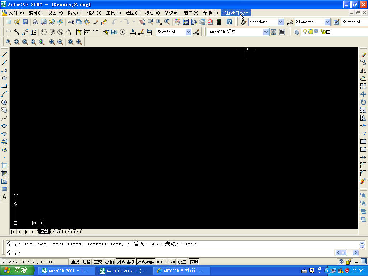
Task: Click the Erase modify tool
Action: [363, 55]
